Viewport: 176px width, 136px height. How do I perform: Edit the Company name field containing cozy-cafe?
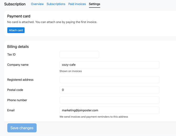click(110, 65)
